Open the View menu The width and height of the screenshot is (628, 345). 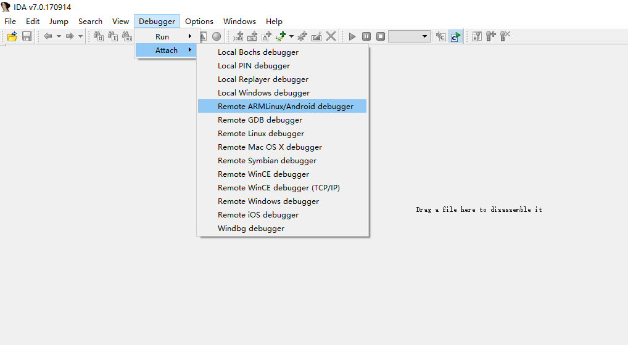(120, 21)
